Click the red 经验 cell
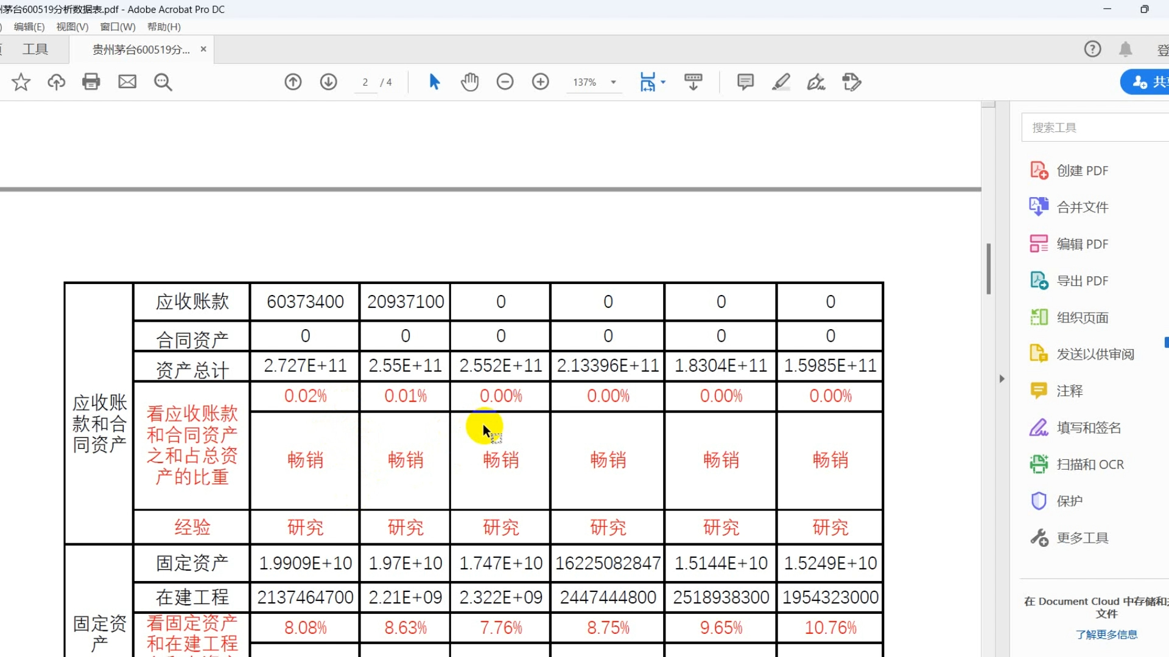Image resolution: width=1169 pixels, height=657 pixels. pos(192,527)
